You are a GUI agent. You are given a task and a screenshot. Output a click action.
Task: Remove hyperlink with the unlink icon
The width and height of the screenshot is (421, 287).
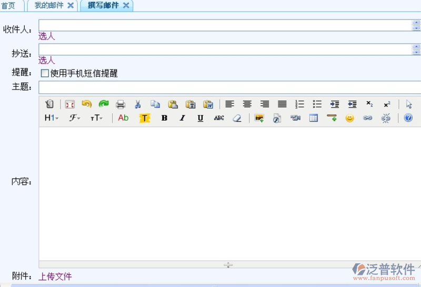click(386, 118)
